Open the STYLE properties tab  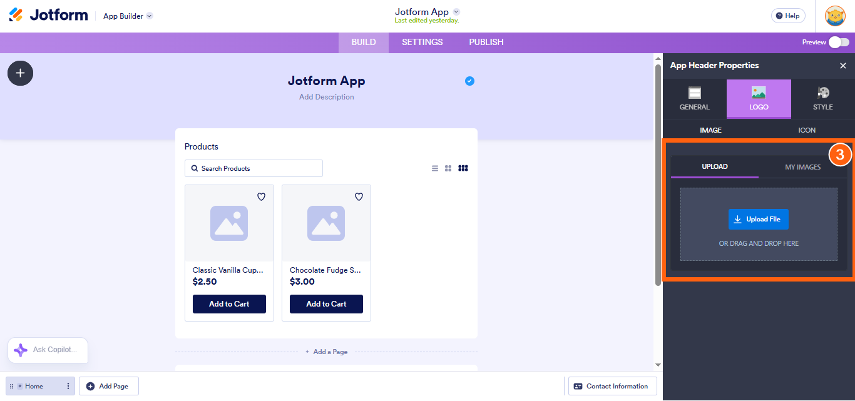(823, 99)
